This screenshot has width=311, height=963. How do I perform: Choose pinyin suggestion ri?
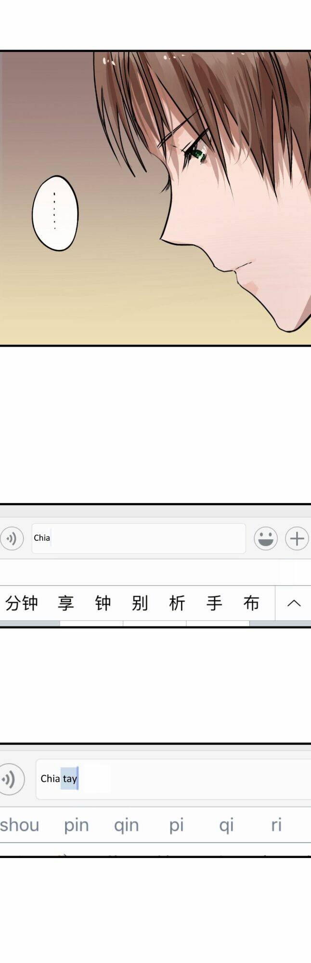point(276,825)
